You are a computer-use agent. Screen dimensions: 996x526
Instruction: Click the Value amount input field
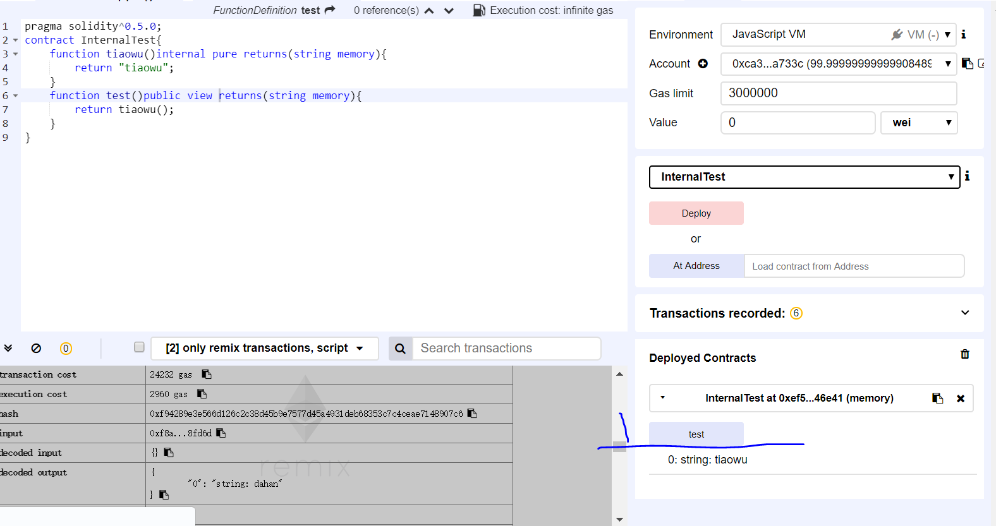click(798, 123)
